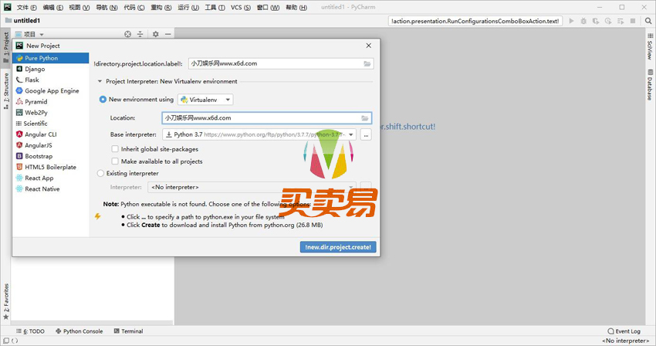The height and width of the screenshot is (346, 656).
Task: Click ellipsis button next to Base interpreter
Action: (x=366, y=135)
